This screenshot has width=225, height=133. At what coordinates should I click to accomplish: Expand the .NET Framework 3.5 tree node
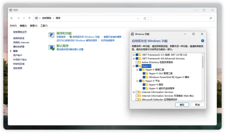[134, 55]
